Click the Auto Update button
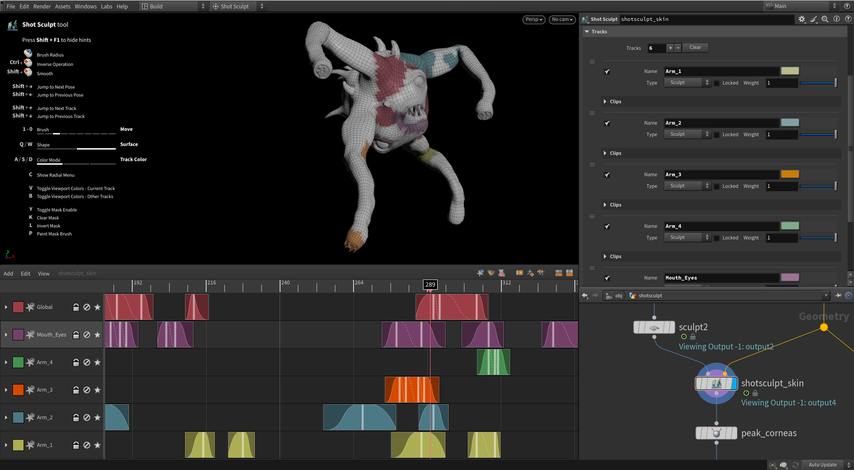The height and width of the screenshot is (470, 854). (822, 465)
